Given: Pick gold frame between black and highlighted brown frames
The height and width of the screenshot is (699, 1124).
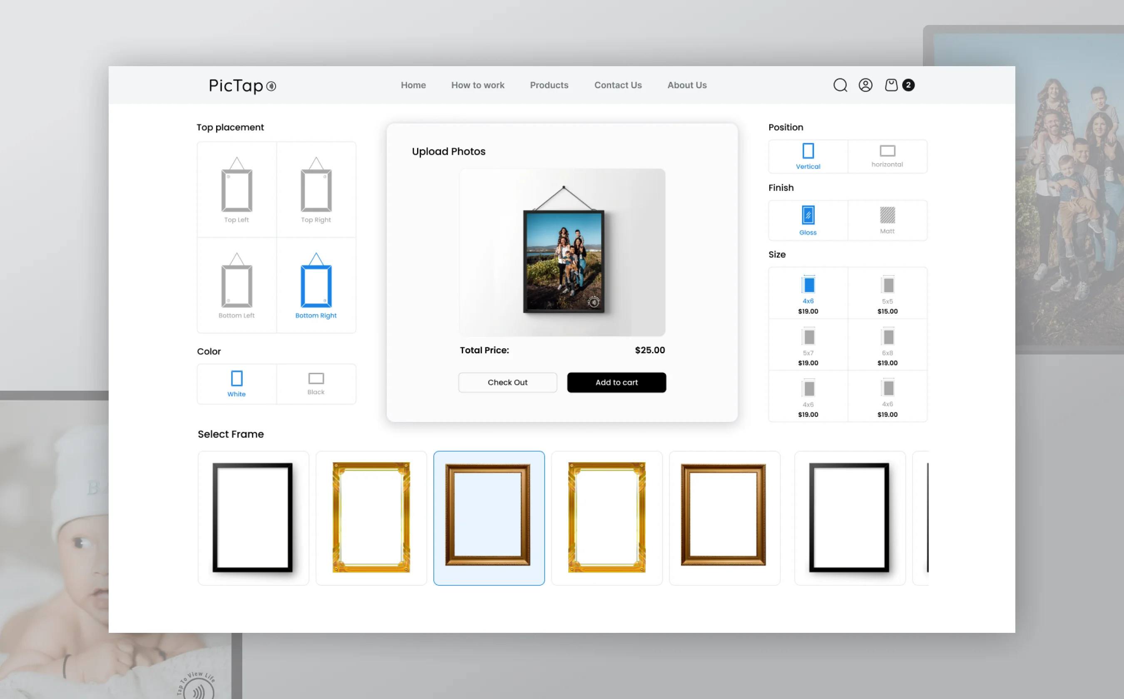Looking at the screenshot, I should (x=371, y=518).
